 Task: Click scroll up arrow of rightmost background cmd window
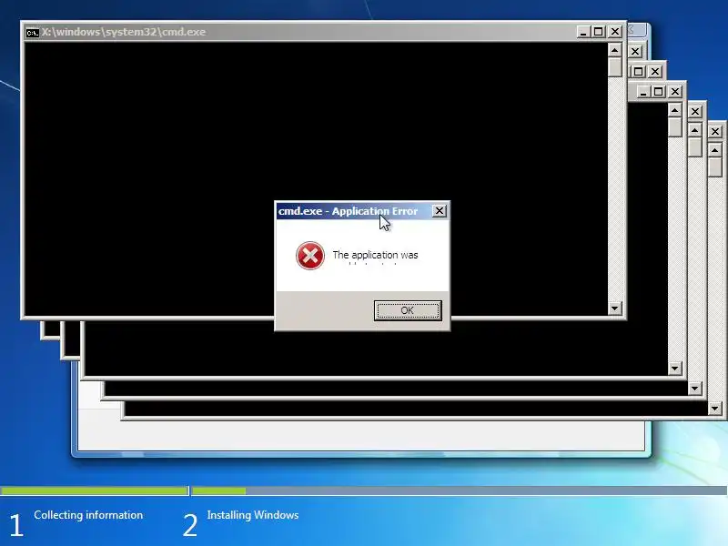[x=715, y=150]
